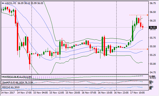Viewport: 159px width, 96px height.
Task: Click the 16 Nov 07:05 time label
Action: point(89,93)
